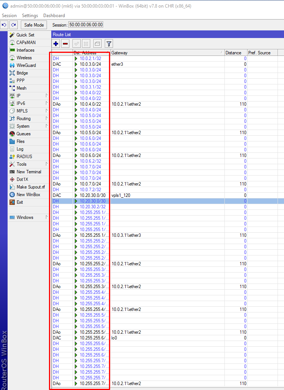
Task: Select DAo route 10.0.4.0/22
Action: pos(168,104)
